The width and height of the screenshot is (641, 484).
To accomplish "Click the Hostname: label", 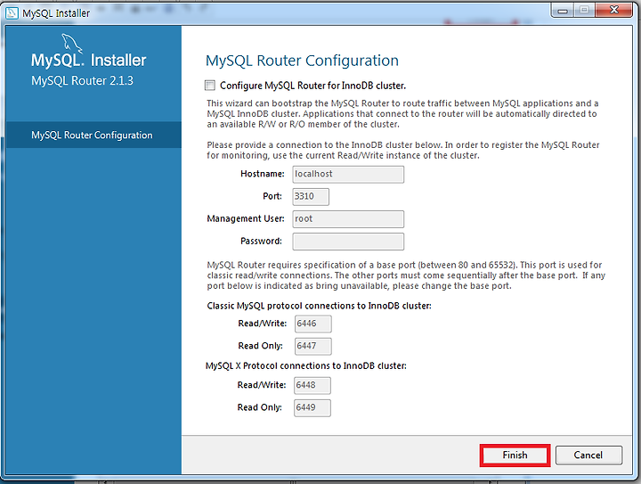I will pyautogui.click(x=263, y=174).
